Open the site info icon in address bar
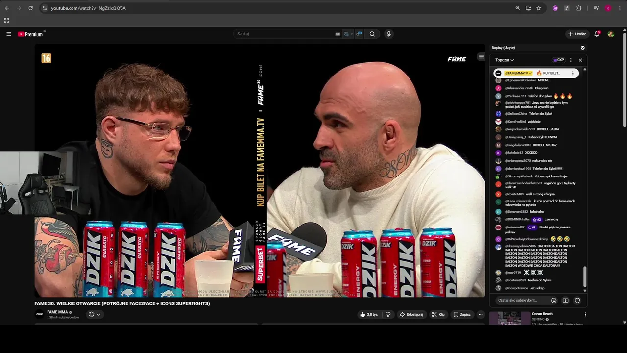The image size is (627, 353). tap(45, 8)
